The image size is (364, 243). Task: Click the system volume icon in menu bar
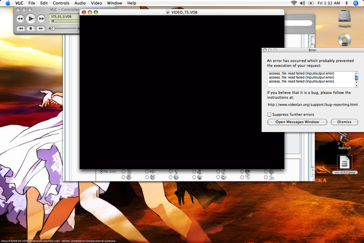[x=302, y=3]
